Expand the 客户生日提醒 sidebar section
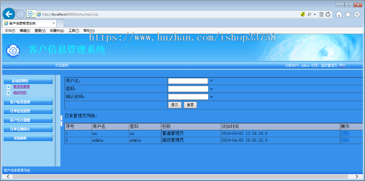Image resolution: width=365 pixels, height=181 pixels. coord(28,120)
